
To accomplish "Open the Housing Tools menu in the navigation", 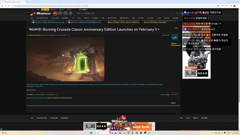I will (x=42, y=18).
